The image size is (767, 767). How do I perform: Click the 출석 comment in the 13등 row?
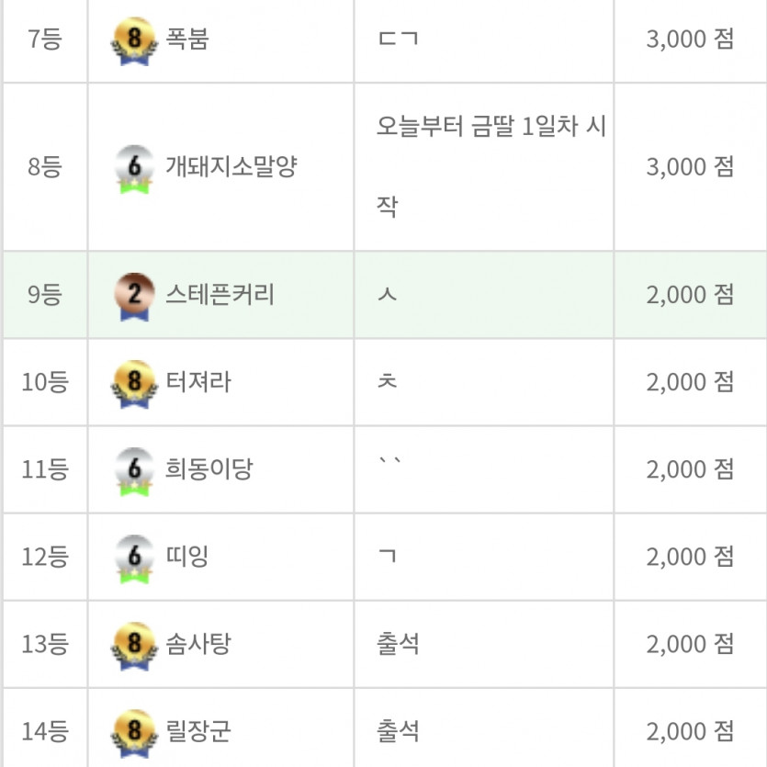click(x=398, y=645)
